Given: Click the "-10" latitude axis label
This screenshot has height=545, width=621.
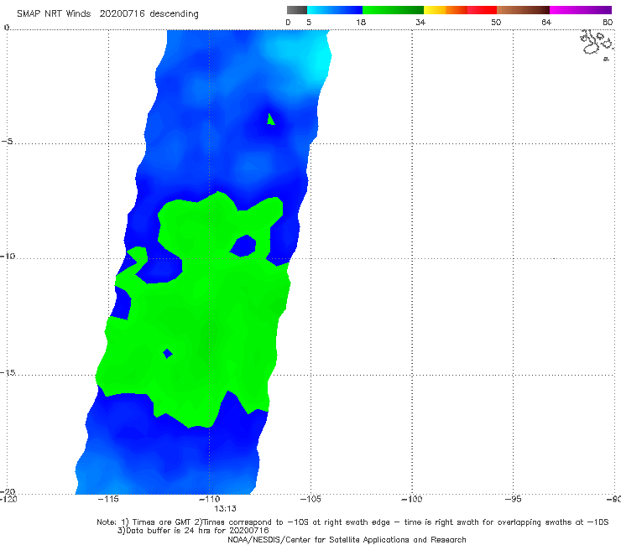Looking at the screenshot, I should click(8, 256).
